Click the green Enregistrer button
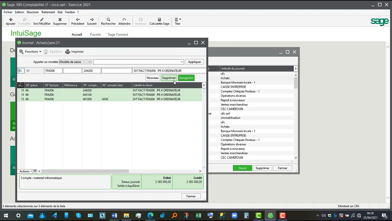392x221 pixels. click(186, 78)
